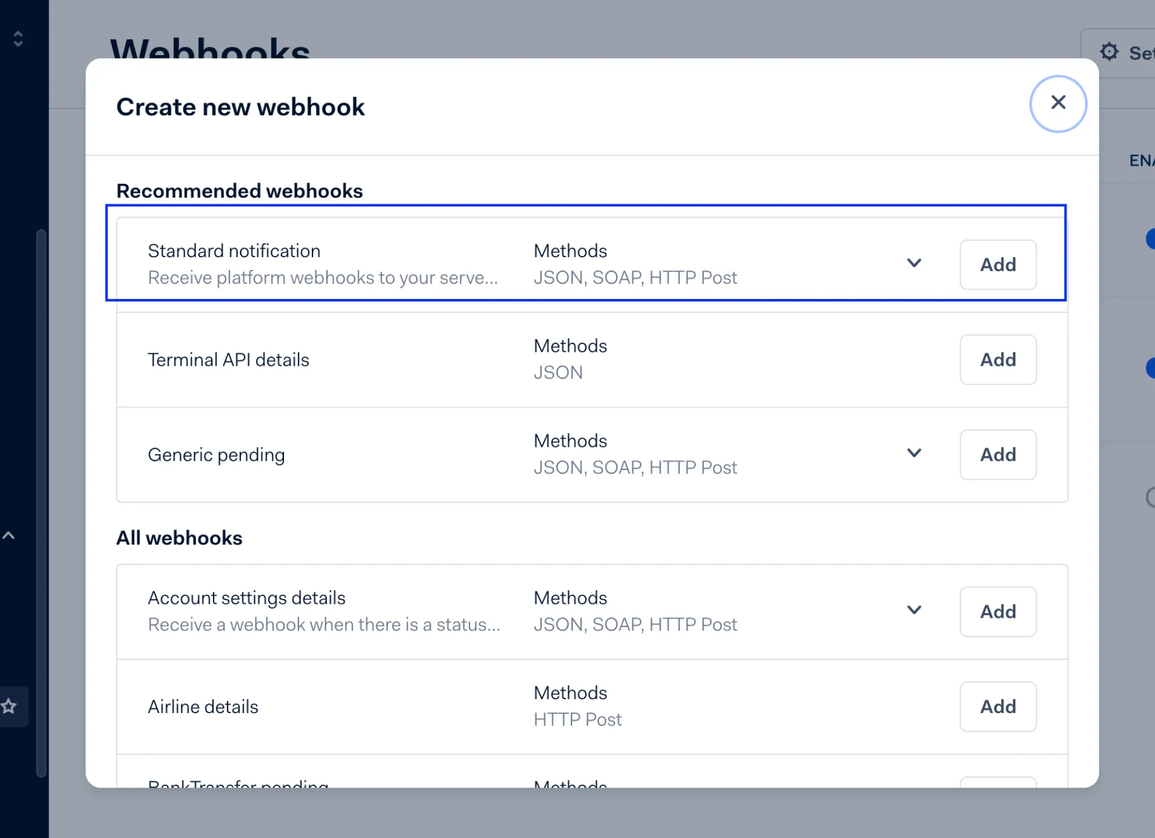Screen dimensions: 1155x838
Task: Expand the Account settings details chevron
Action: (x=914, y=610)
